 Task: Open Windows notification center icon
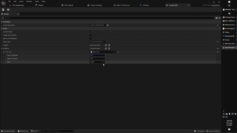click(x=229, y=129)
